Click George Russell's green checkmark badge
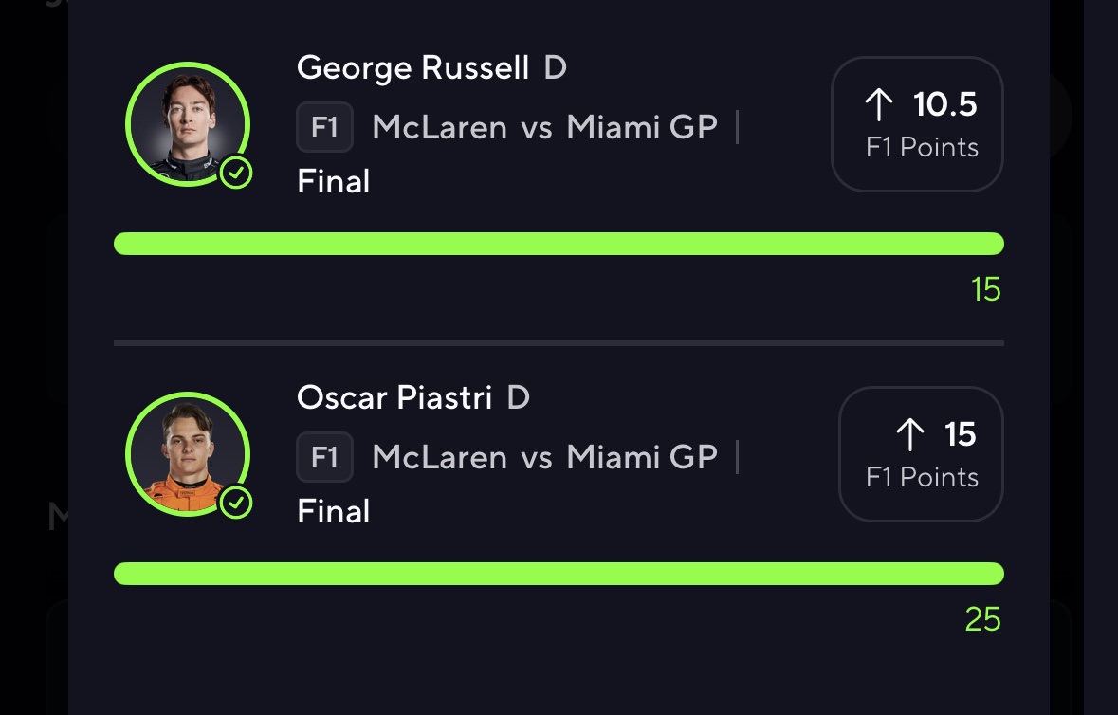Image resolution: width=1118 pixels, height=715 pixels. pyautogui.click(x=236, y=174)
